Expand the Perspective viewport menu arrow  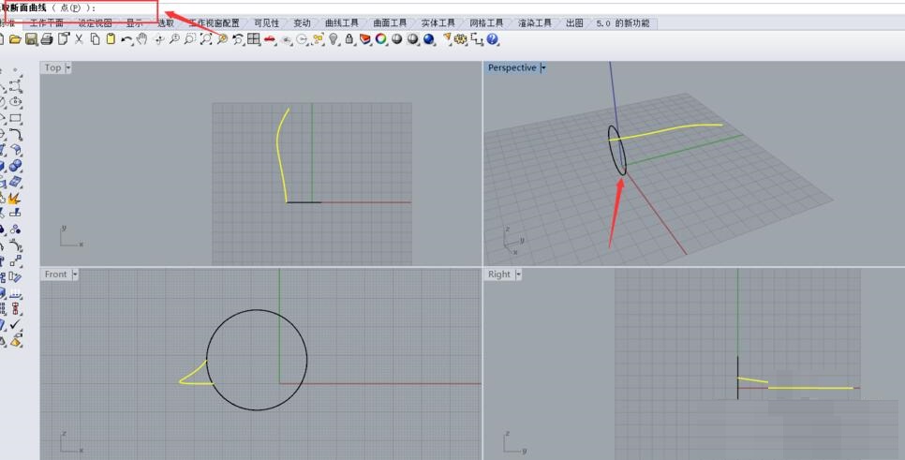(x=543, y=68)
